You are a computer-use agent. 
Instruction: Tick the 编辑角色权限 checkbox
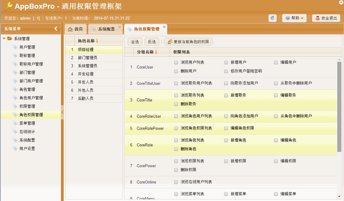click(x=226, y=128)
